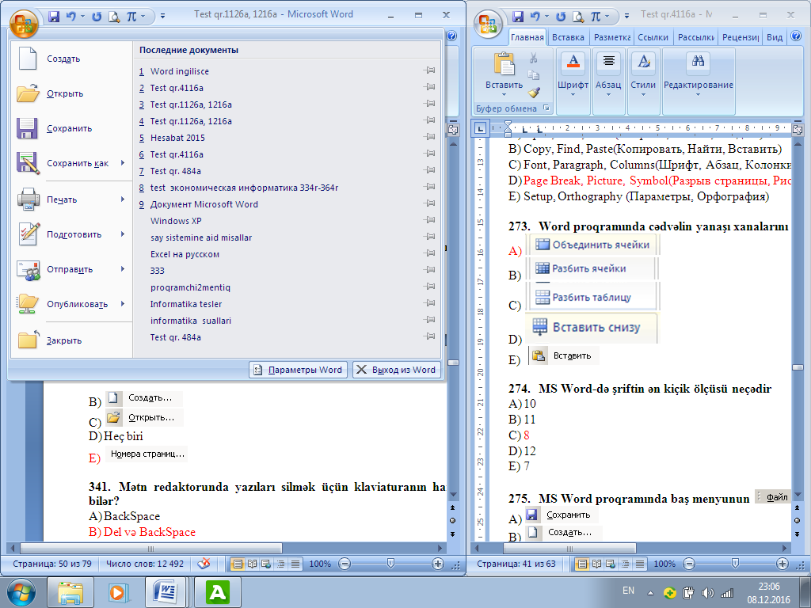This screenshot has height=608, width=811.
Task: Choose Закрыть in the Office menu
Action: point(71,340)
